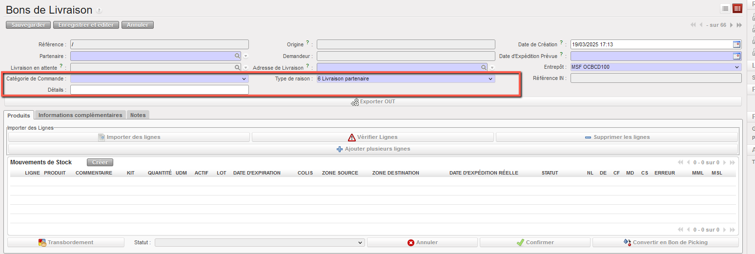Expand the Catégorie de Commande dropdown
This screenshot has height=254, width=755.
tap(244, 78)
